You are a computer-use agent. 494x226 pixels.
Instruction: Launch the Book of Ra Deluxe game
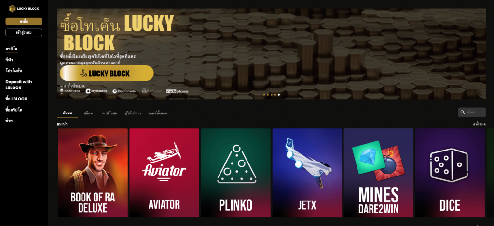[93, 173]
